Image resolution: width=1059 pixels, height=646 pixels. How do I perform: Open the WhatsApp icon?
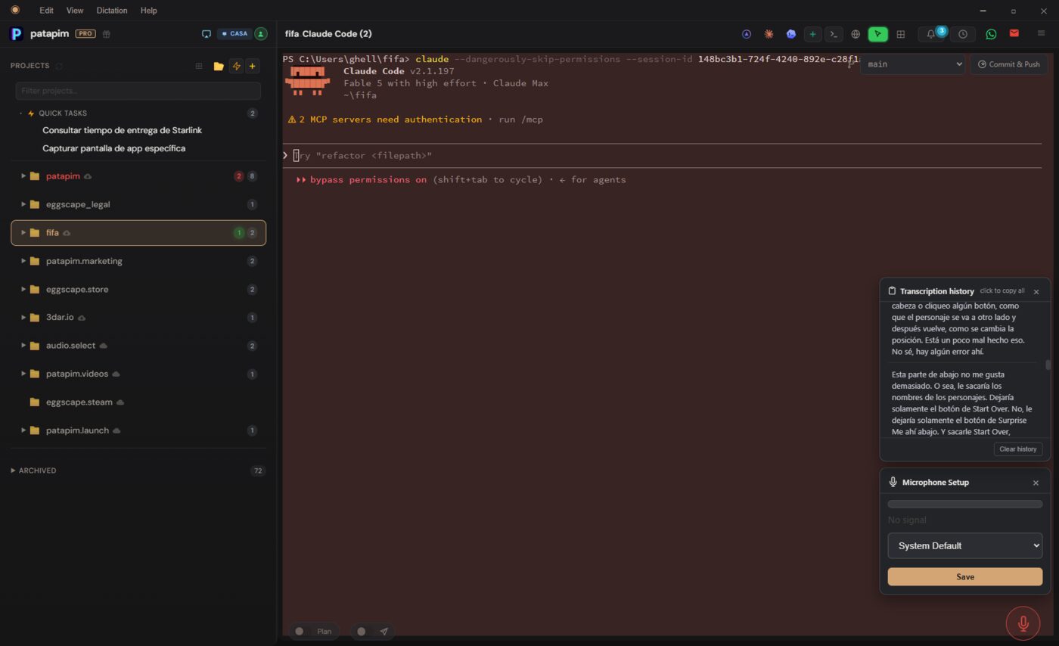(x=991, y=34)
